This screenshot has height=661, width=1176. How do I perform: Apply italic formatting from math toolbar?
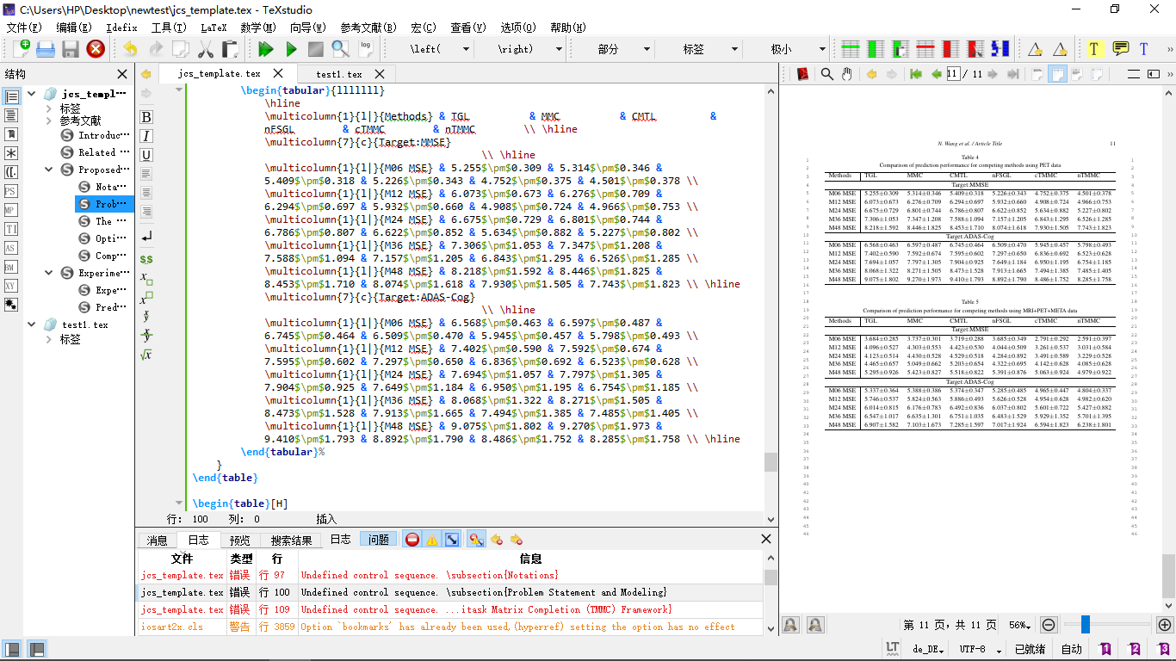point(146,135)
